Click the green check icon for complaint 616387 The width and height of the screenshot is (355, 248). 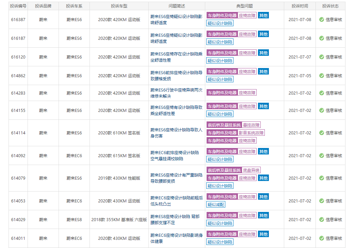click(x=322, y=20)
